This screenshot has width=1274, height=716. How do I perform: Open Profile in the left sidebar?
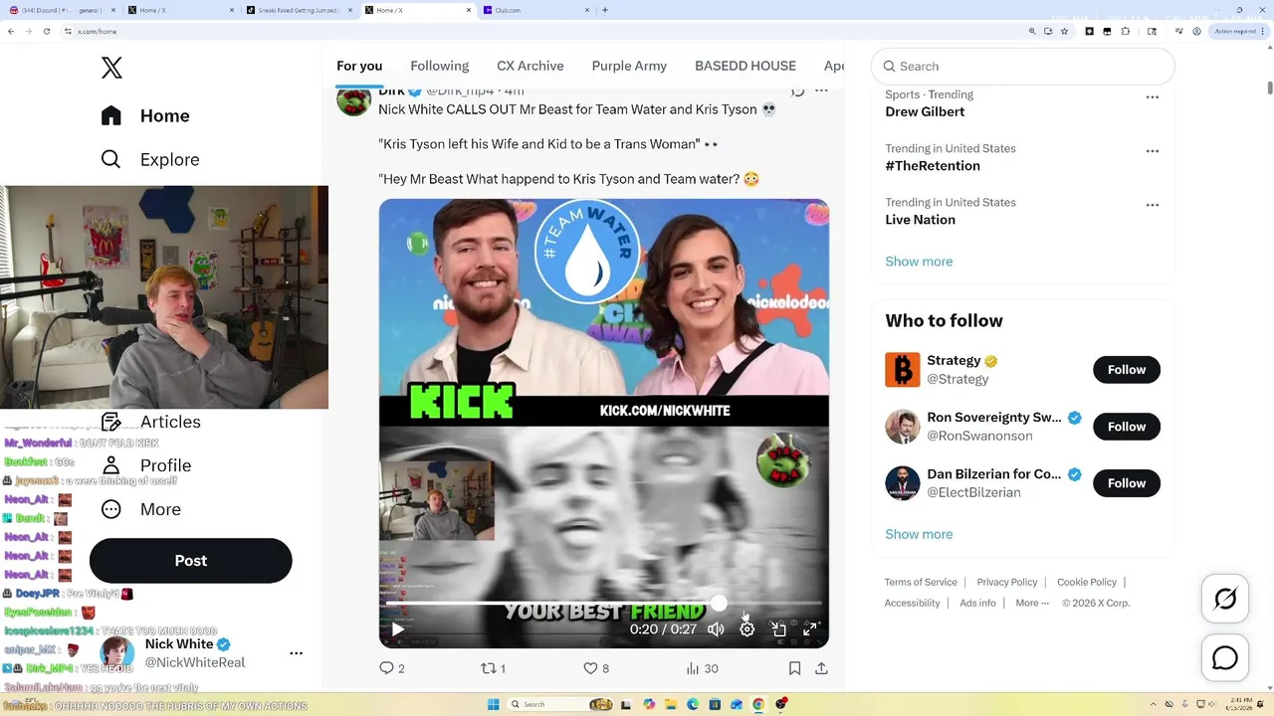pyautogui.click(x=146, y=465)
